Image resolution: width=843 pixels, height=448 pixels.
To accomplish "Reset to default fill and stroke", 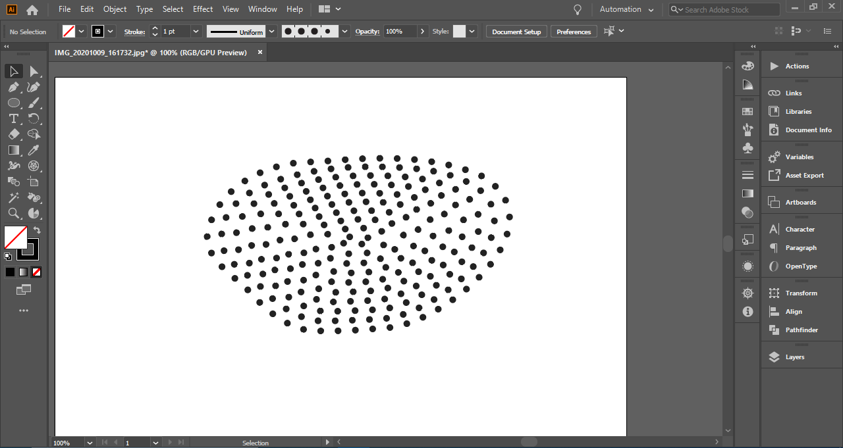I will pyautogui.click(x=8, y=256).
